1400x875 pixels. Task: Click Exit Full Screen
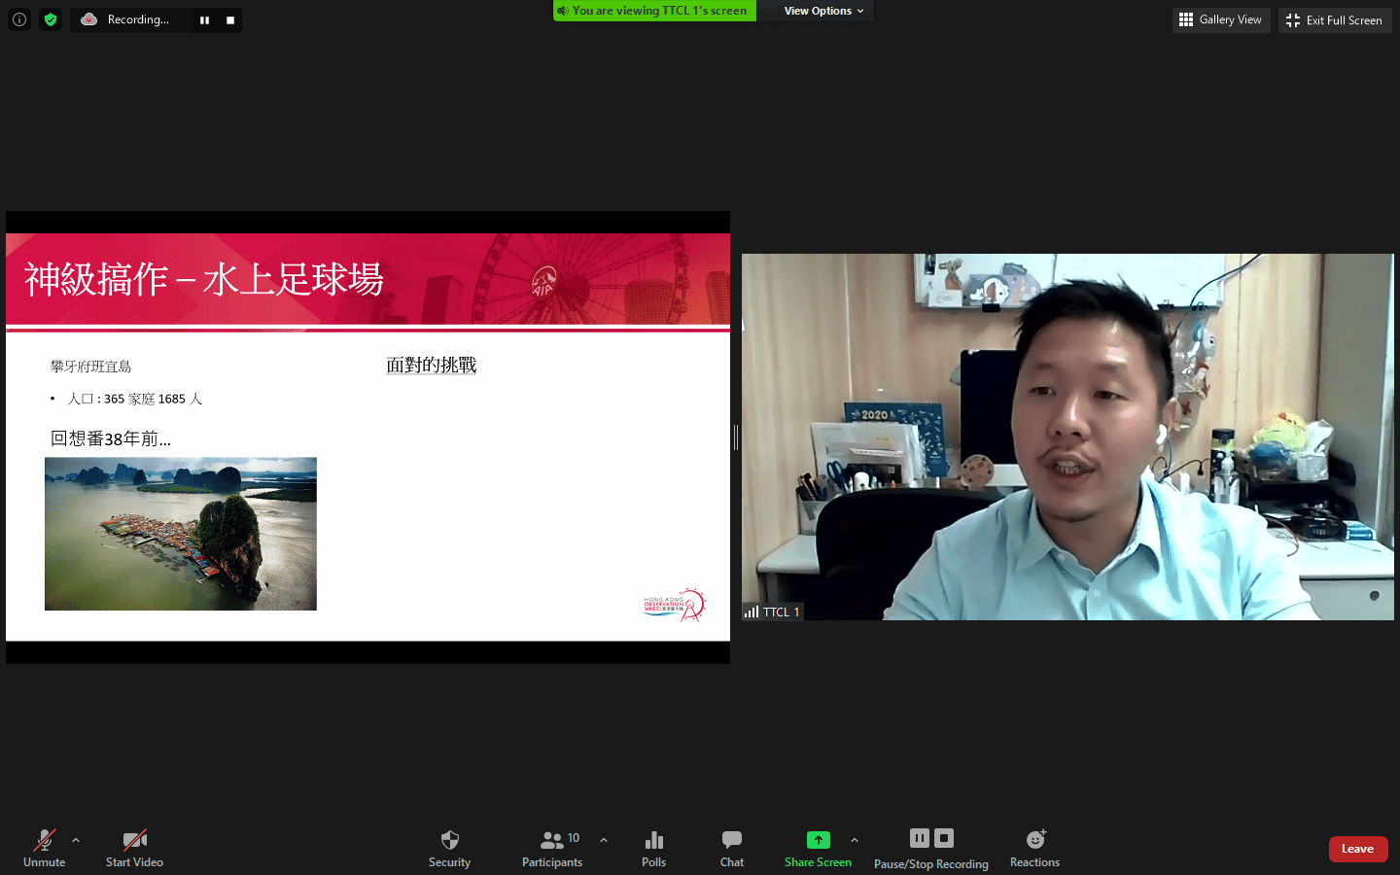(x=1335, y=19)
